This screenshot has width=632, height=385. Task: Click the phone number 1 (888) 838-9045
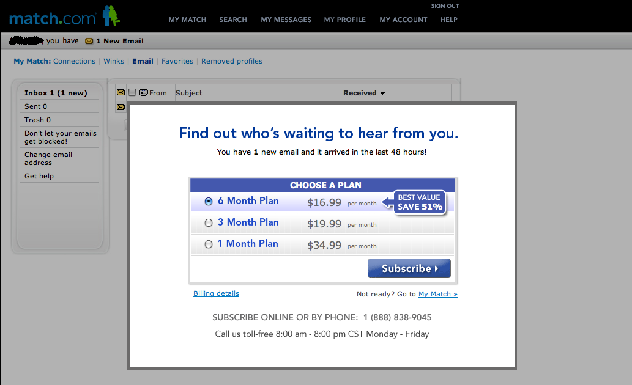pyautogui.click(x=398, y=317)
